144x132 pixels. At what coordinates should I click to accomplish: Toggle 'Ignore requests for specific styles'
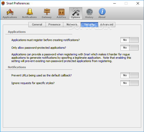tap(129, 83)
